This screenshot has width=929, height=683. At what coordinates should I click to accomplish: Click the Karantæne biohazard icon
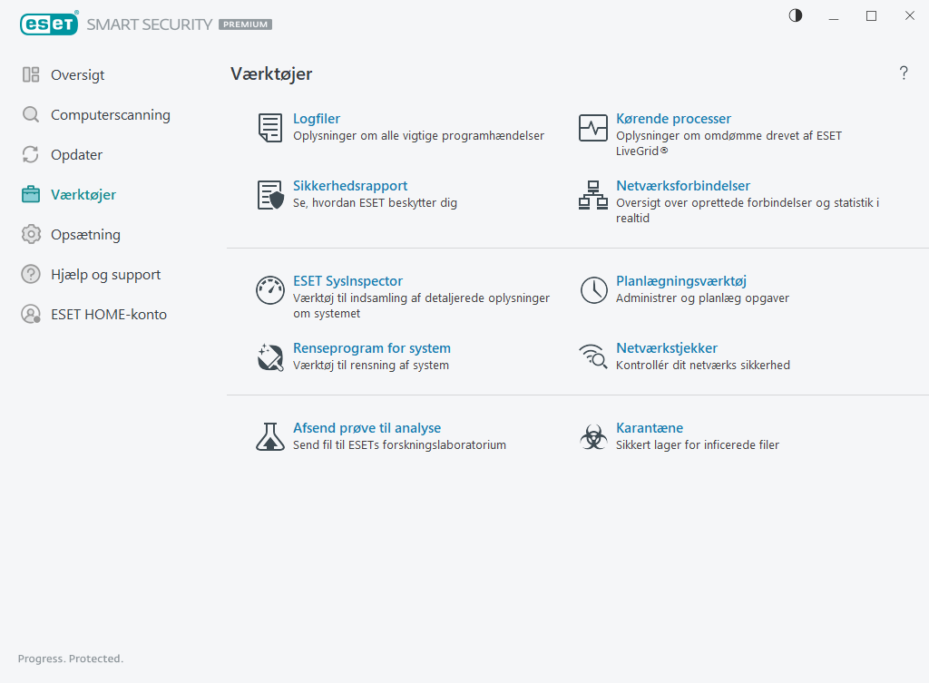click(x=592, y=437)
